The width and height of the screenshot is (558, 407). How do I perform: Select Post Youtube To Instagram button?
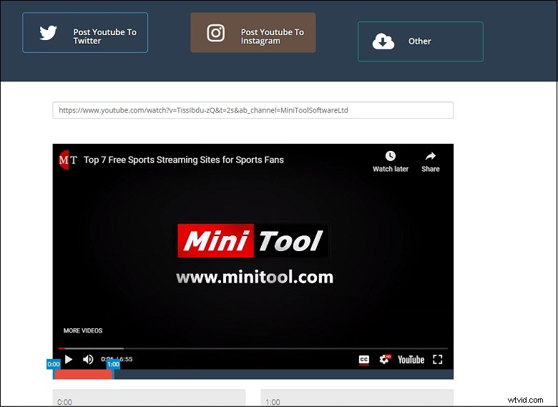point(253,33)
